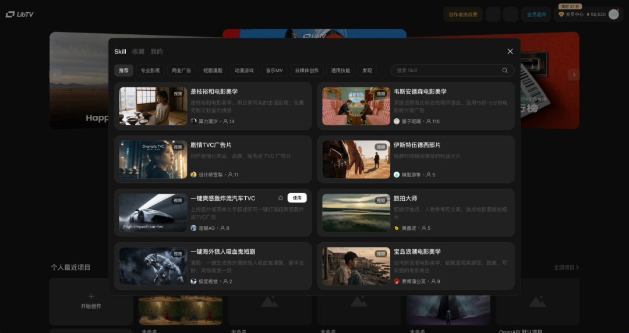Image resolution: width=629 pixels, height=333 pixels.
Task: Open the 一键海外狼人吸血鬼短剧 thumbnail
Action: pos(153,266)
